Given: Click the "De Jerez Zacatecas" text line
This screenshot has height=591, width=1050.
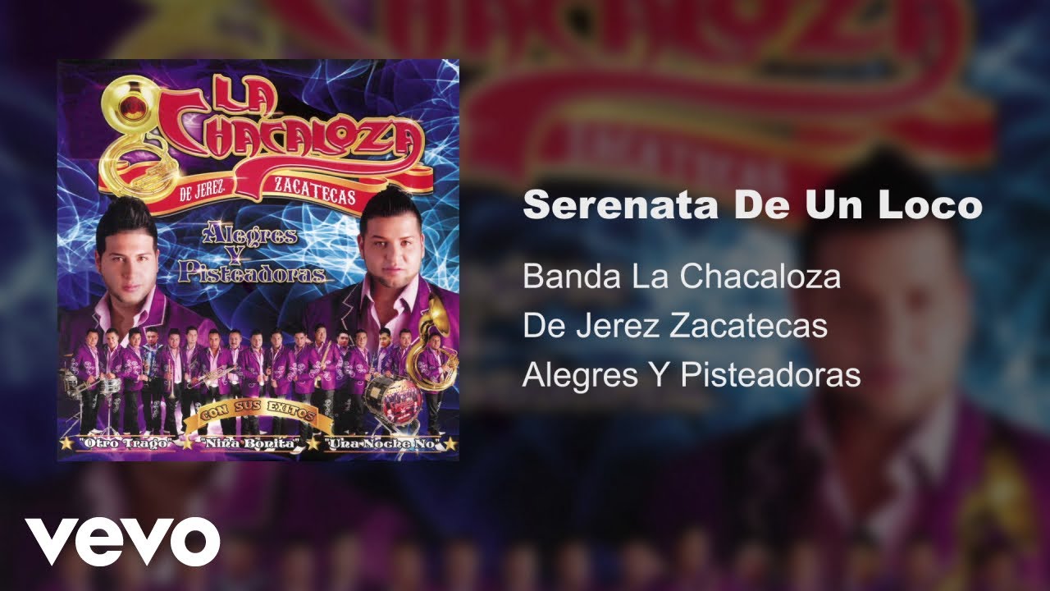Looking at the screenshot, I should [674, 326].
